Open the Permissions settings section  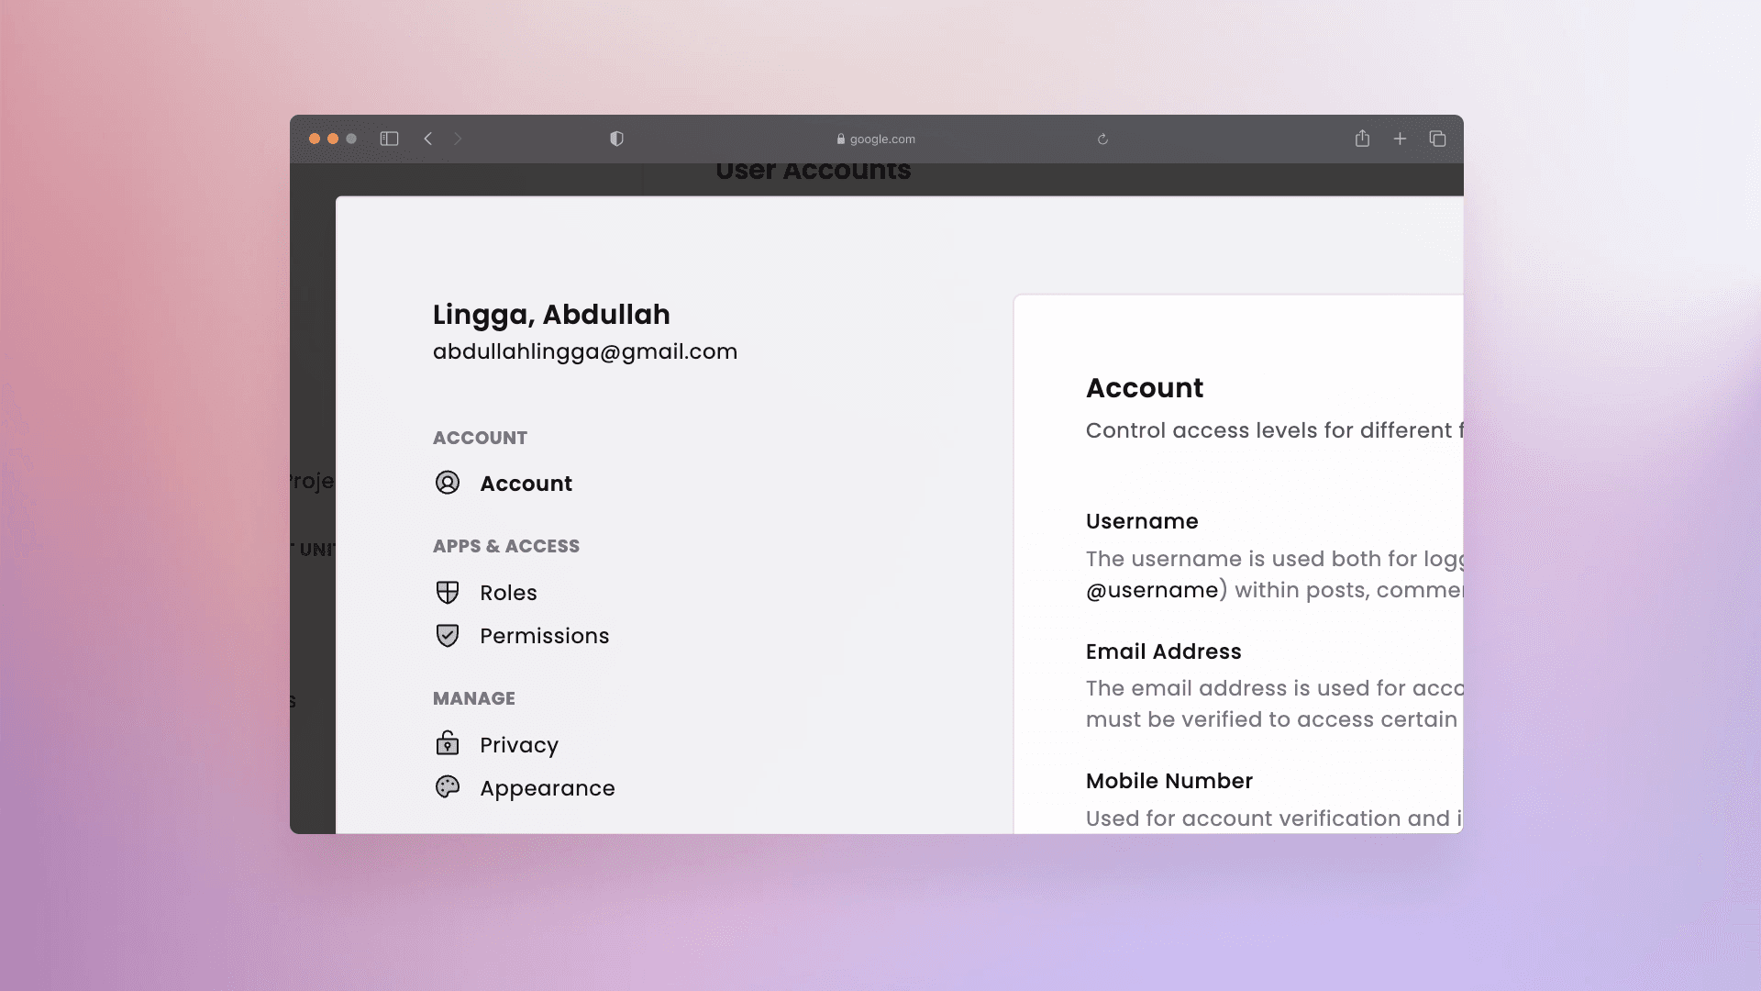coord(544,636)
